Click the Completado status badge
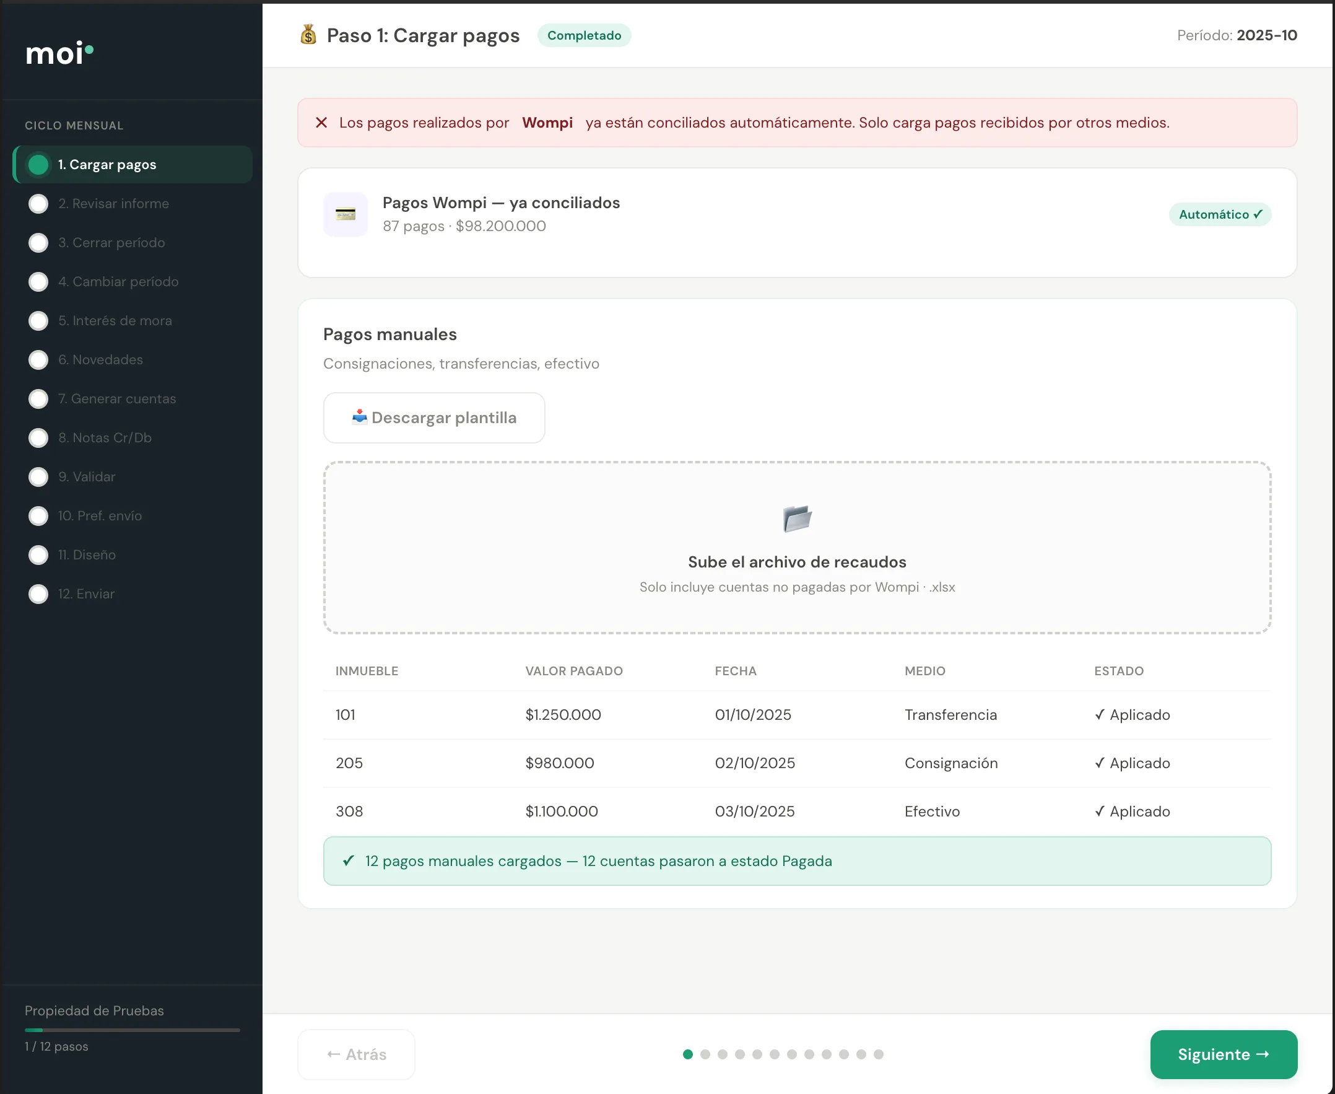This screenshot has width=1335, height=1094. (x=584, y=35)
